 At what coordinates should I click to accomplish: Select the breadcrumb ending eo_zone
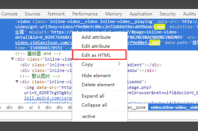pyautogui.click(x=136, y=107)
